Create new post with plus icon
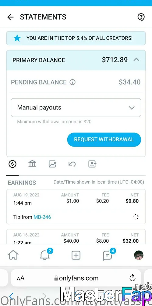 (x=76, y=255)
